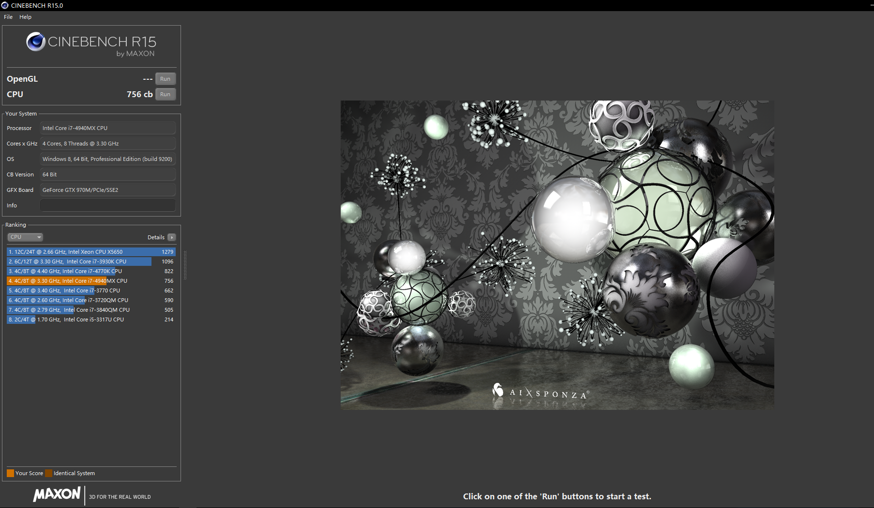Viewport: 874px width, 508px height.
Task: Open the File menu
Action: click(8, 17)
